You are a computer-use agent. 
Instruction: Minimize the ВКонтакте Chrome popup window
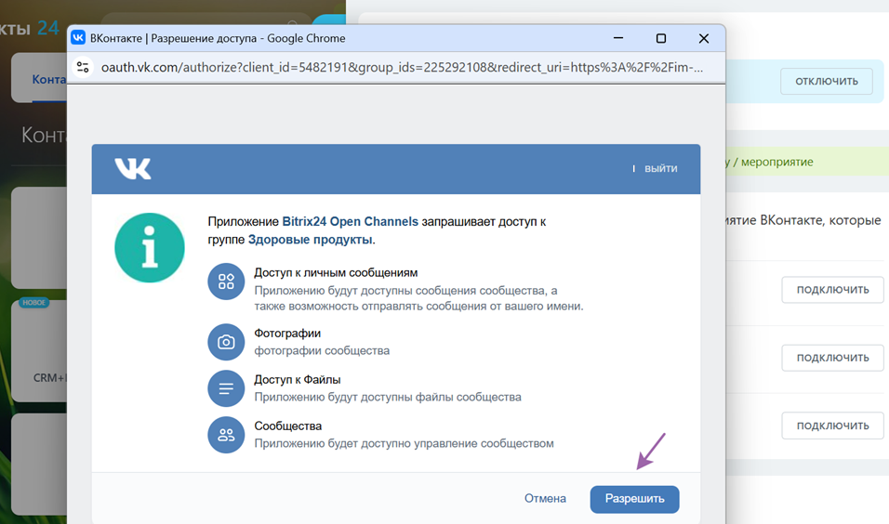[x=618, y=38]
